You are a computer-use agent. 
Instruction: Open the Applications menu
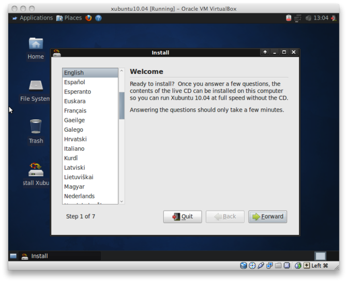point(33,18)
